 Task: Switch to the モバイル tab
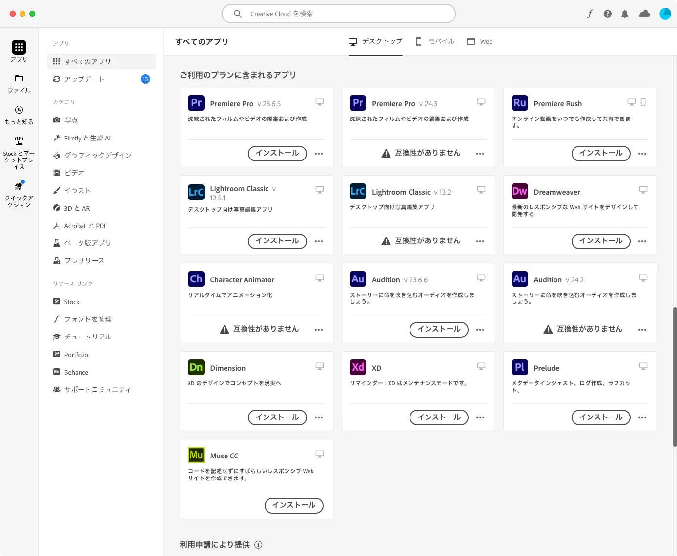click(x=435, y=41)
